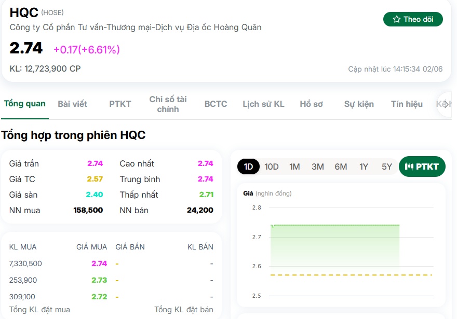The height and width of the screenshot is (319, 457).
Task: Open the Bài viết tab
Action: tap(72, 104)
